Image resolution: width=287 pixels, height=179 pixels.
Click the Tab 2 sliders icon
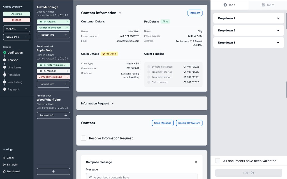click(x=263, y=5)
